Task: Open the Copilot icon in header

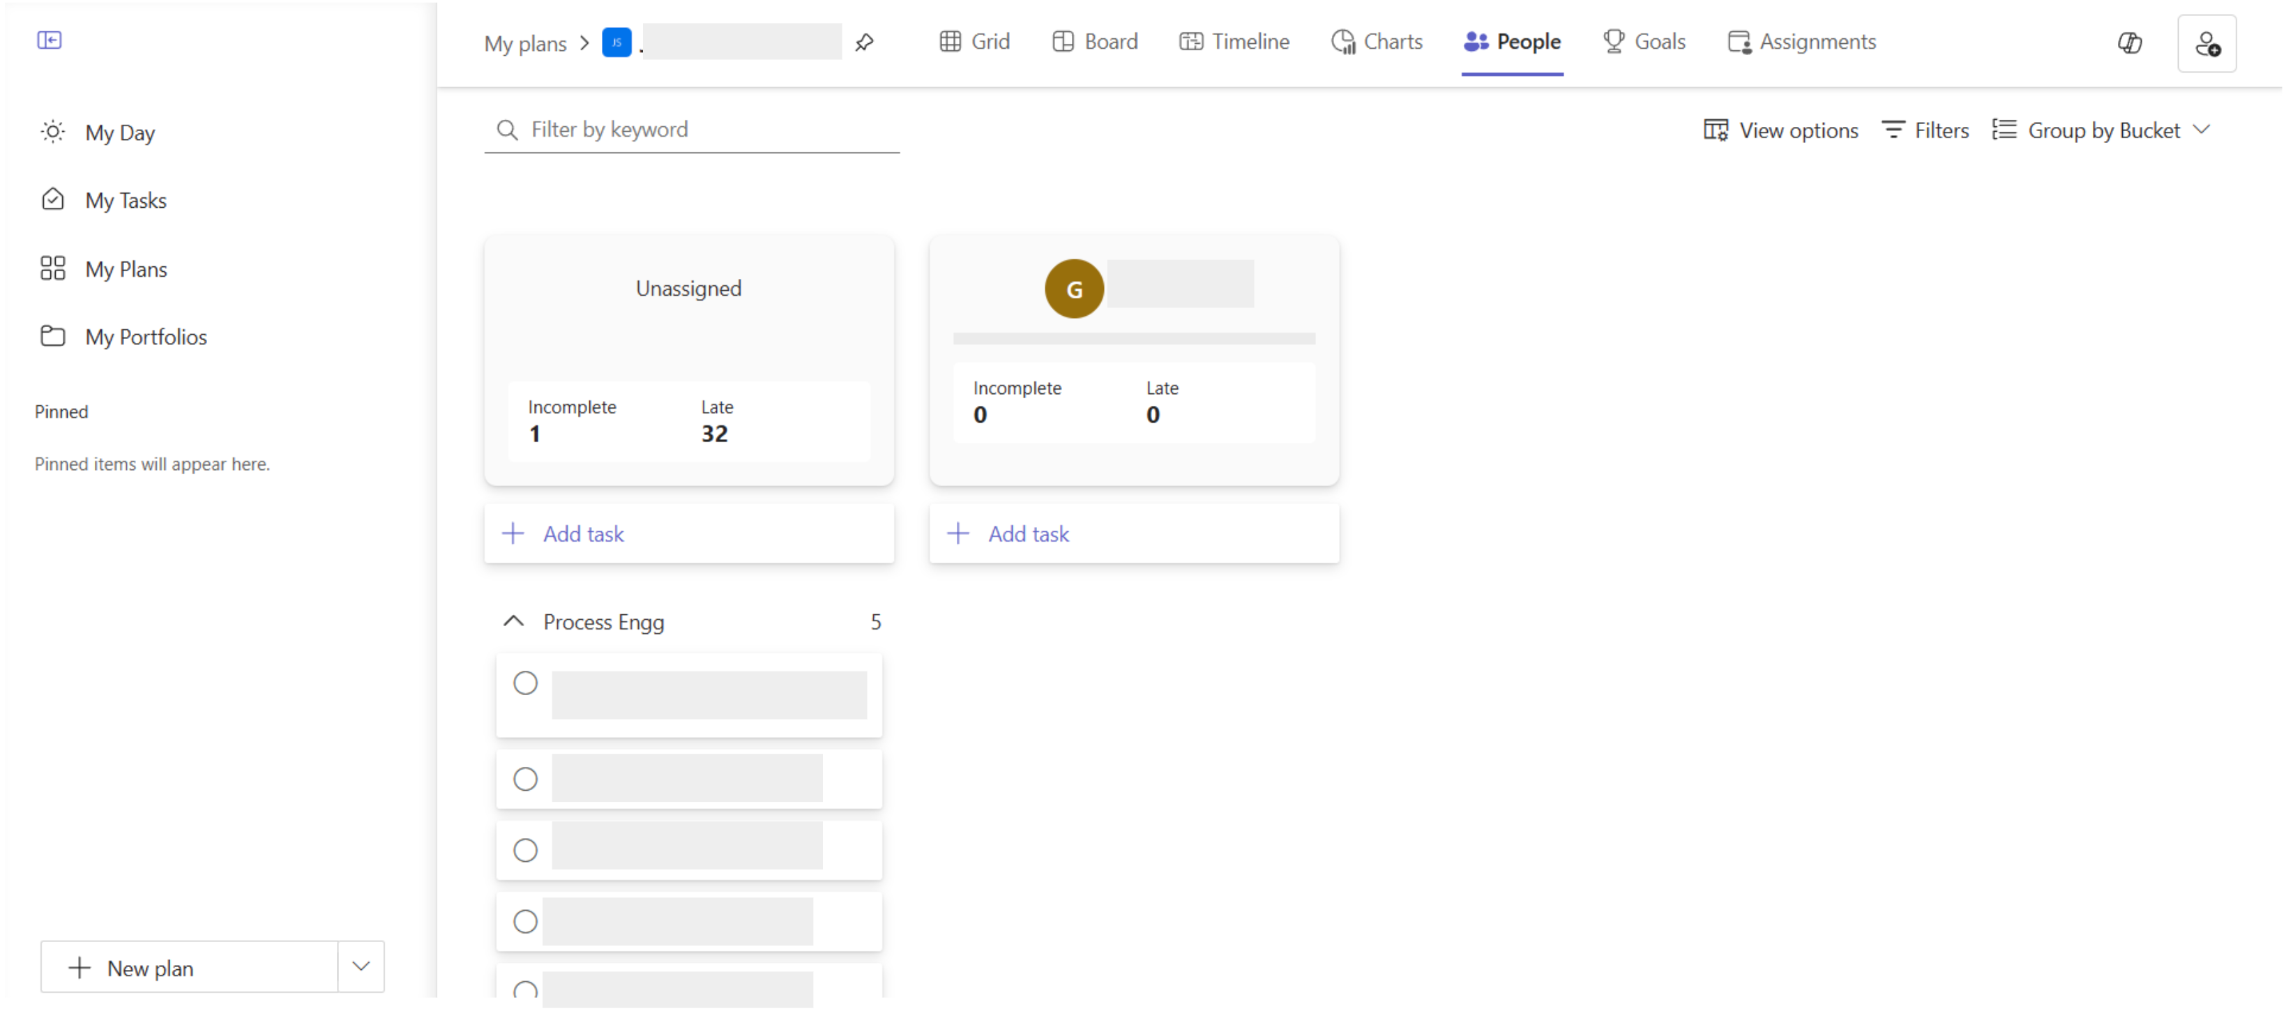Action: (x=2129, y=42)
